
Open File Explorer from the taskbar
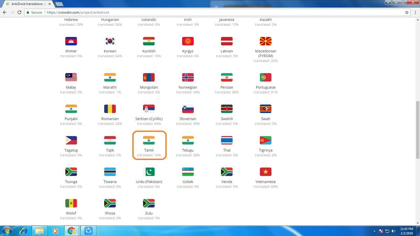(x=40, y=231)
